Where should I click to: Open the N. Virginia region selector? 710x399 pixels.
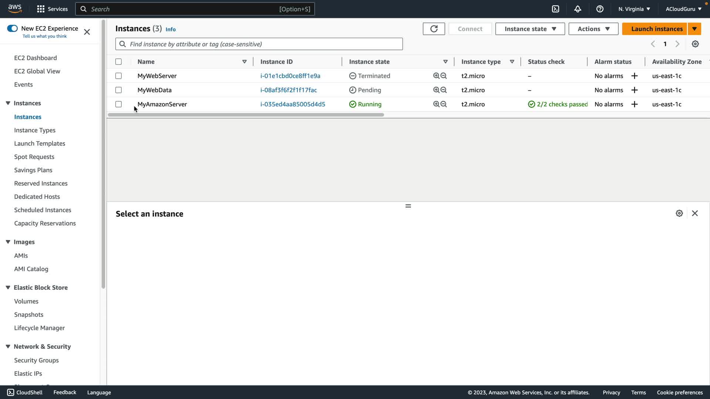pos(634,9)
